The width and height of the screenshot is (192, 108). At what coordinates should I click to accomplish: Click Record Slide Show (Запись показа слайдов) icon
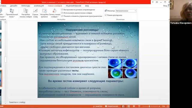[55, 11]
